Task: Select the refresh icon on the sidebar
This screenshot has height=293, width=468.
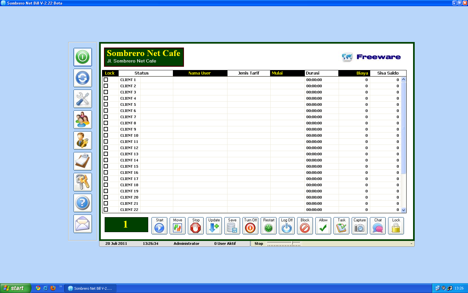Action: click(x=83, y=78)
